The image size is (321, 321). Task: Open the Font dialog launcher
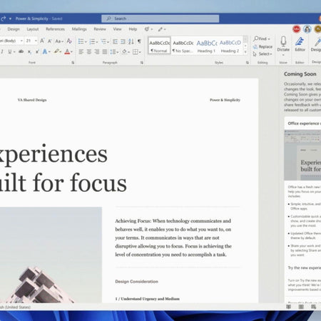(73, 62)
